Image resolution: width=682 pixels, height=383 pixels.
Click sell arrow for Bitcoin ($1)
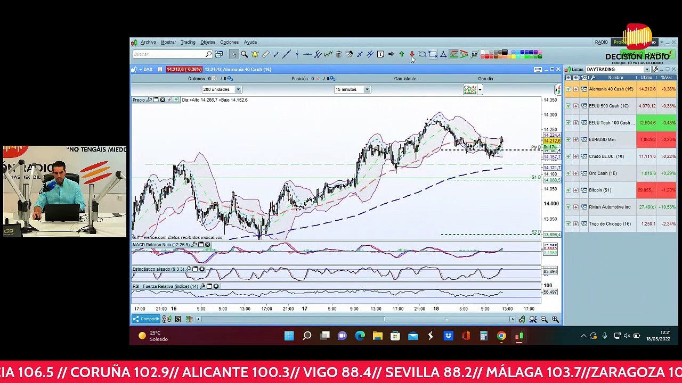576,190
